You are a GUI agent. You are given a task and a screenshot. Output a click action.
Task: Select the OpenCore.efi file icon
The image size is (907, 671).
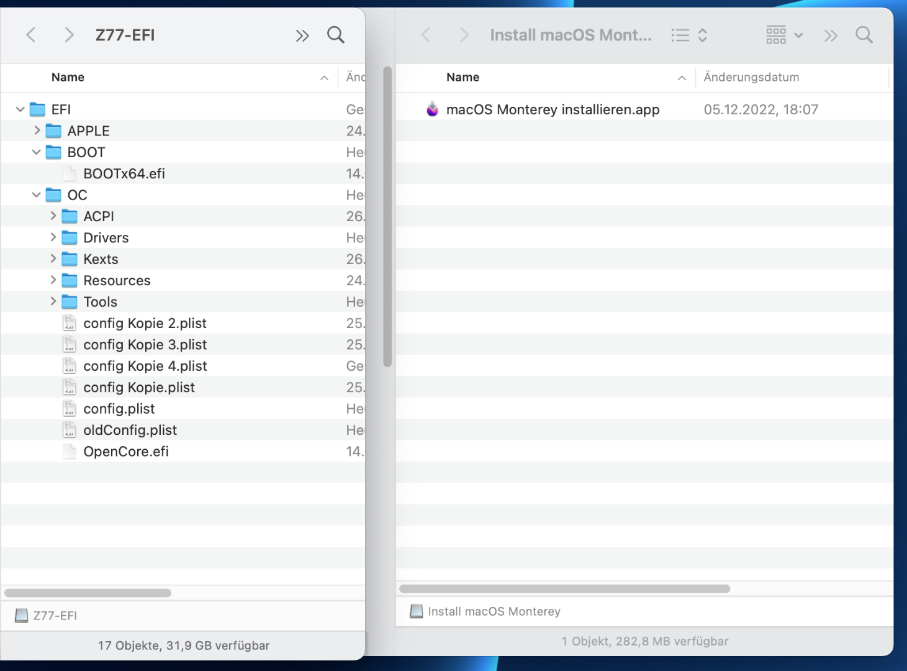point(70,452)
